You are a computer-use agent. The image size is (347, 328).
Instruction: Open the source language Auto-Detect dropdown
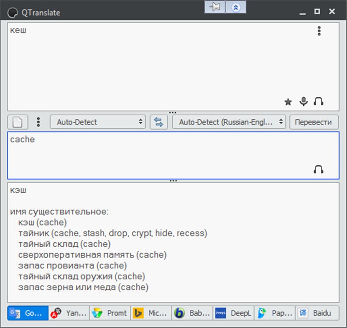tap(98, 122)
